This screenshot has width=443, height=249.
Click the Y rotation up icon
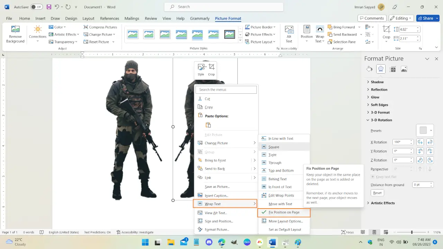[x=420, y=151]
